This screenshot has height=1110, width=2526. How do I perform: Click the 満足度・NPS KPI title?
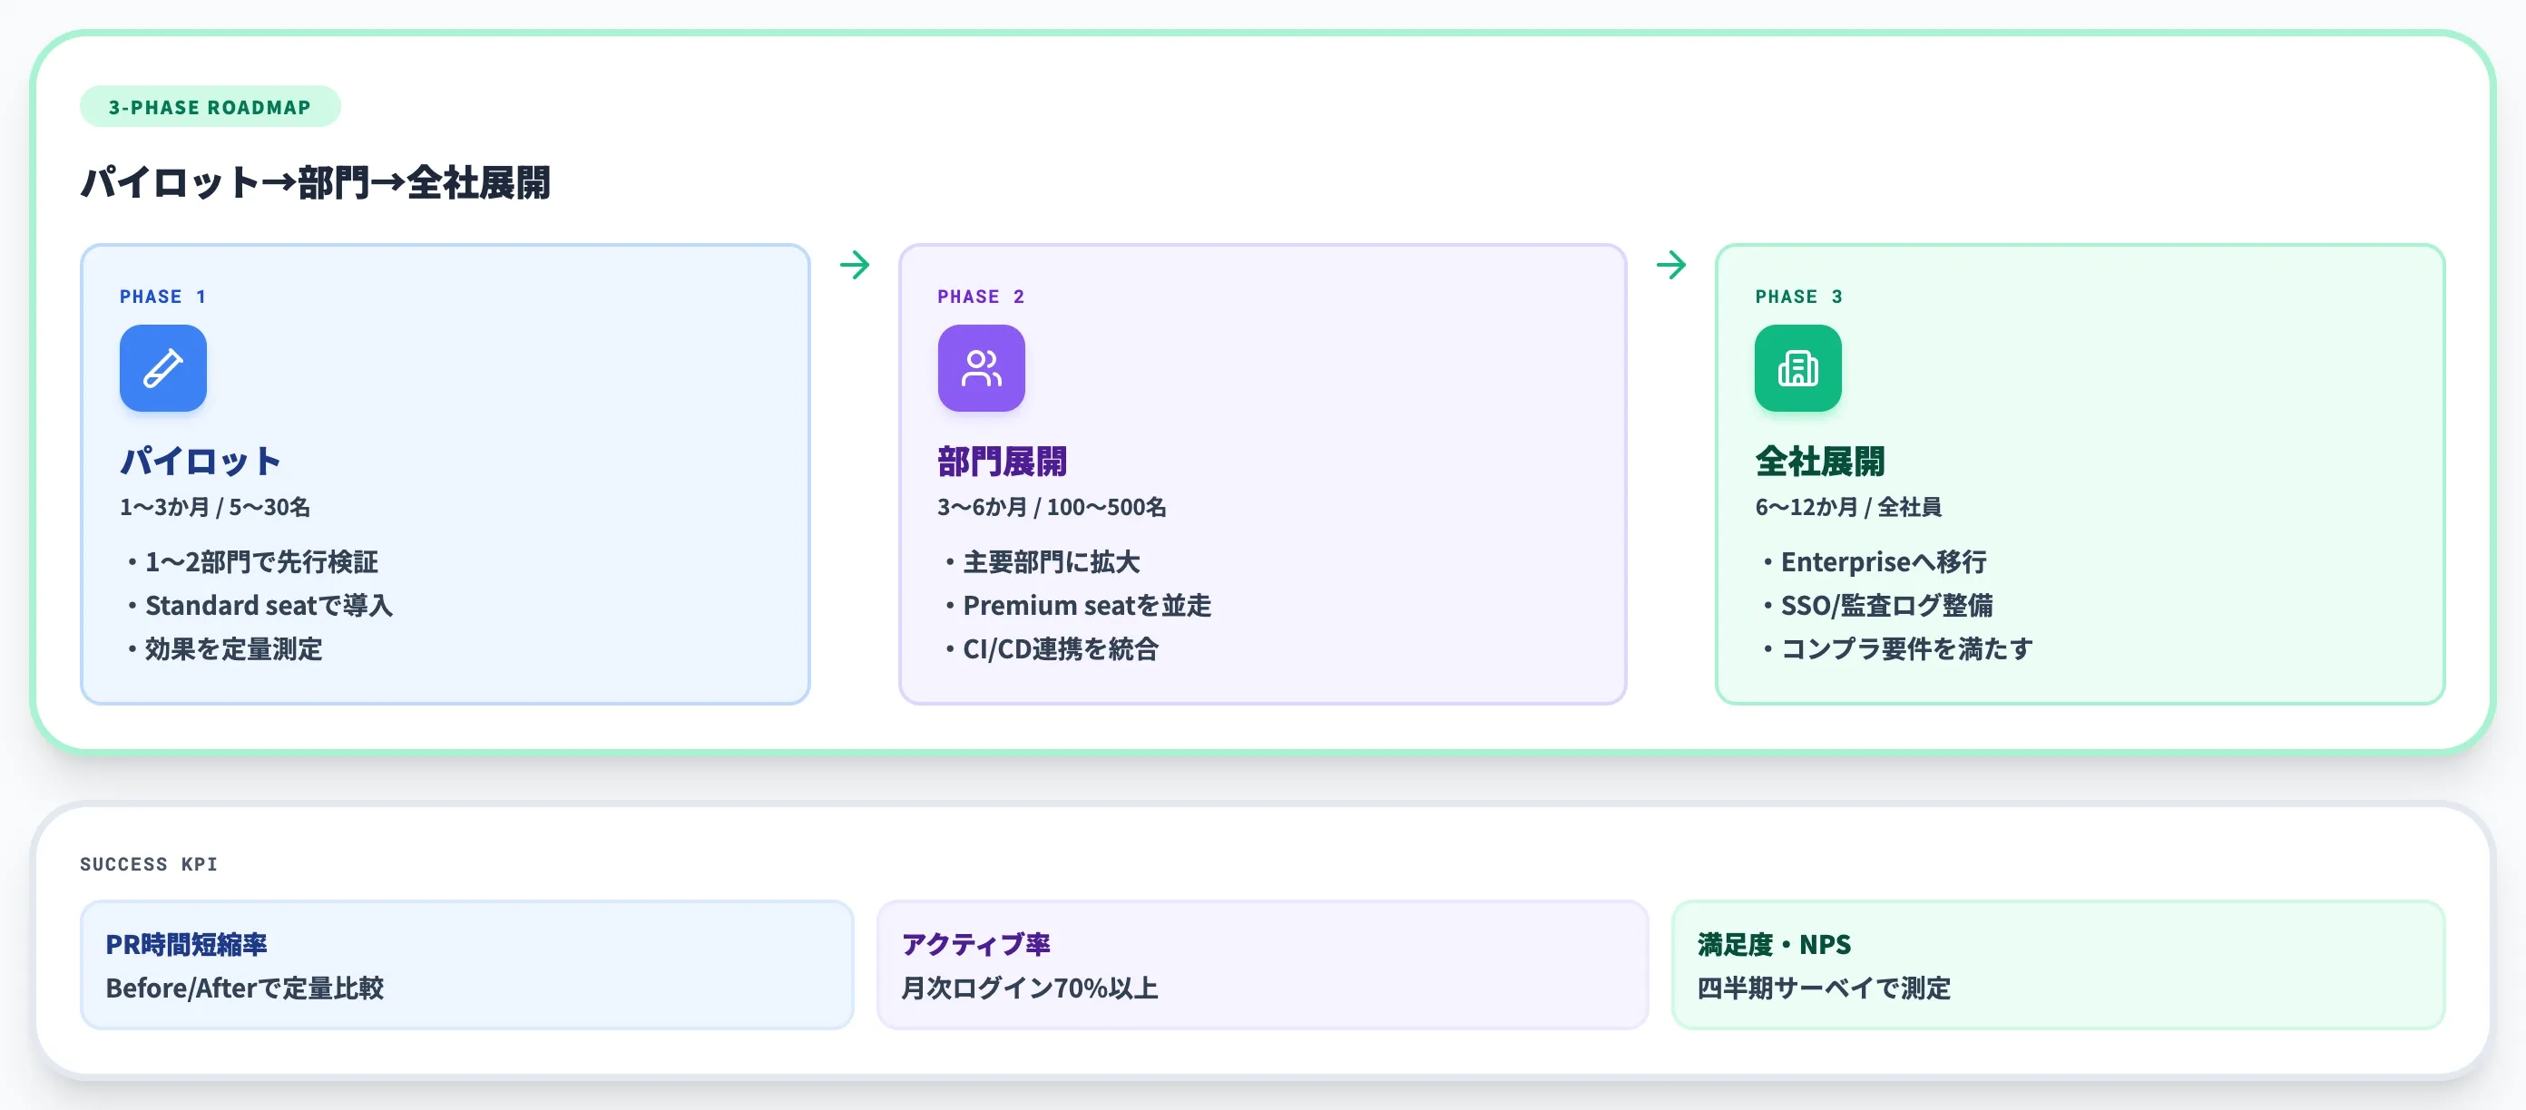(1774, 944)
